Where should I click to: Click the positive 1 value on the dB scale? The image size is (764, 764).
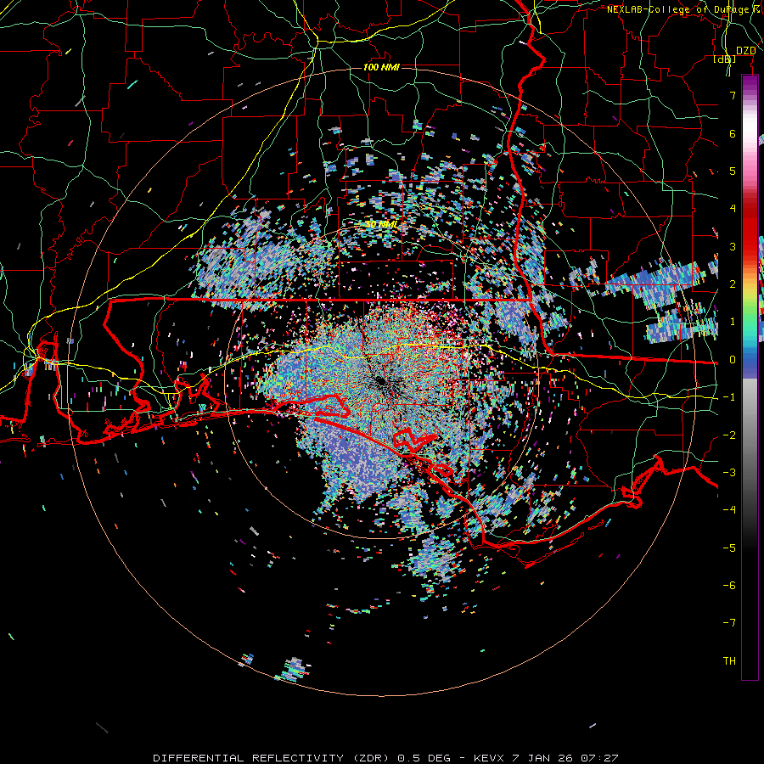(733, 322)
